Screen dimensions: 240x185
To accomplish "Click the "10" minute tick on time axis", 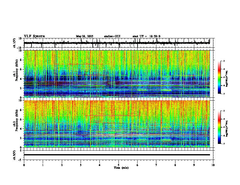I will 213,165.
